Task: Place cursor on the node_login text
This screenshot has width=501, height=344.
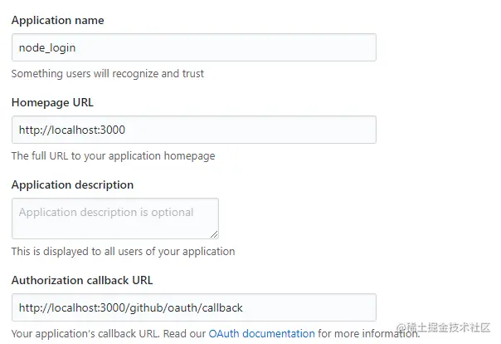Action: point(47,47)
